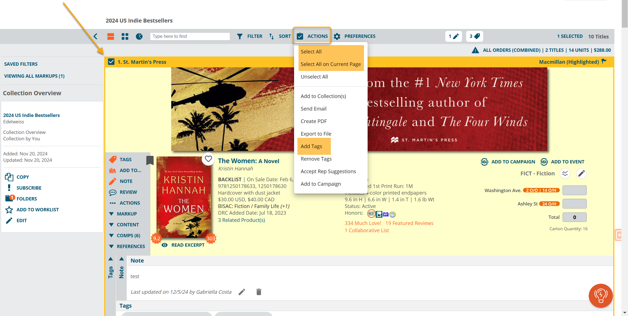This screenshot has width=628, height=316.
Task: Switch to the grid view icon
Action: coord(125,36)
